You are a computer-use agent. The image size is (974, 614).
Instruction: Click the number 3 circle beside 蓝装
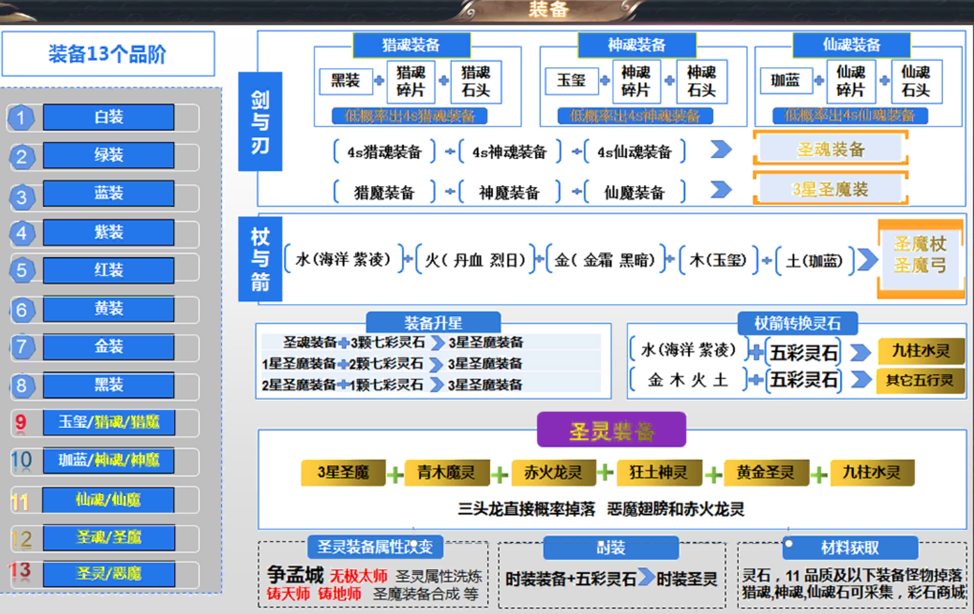click(x=21, y=197)
